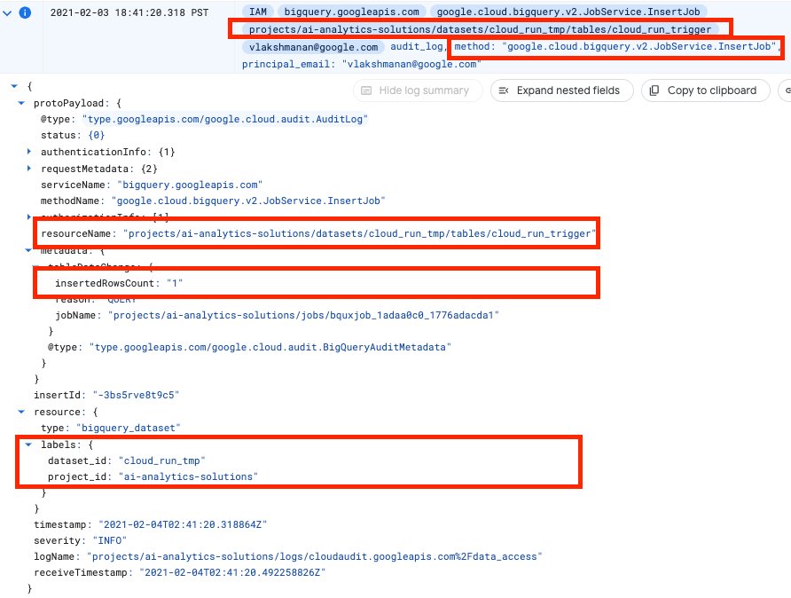Click the methodName value in protoPayload

click(x=248, y=201)
